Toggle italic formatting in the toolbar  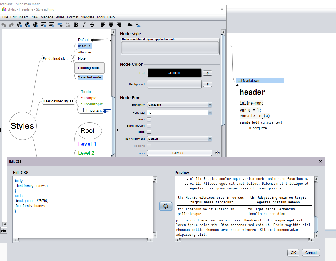[x=84, y=25]
